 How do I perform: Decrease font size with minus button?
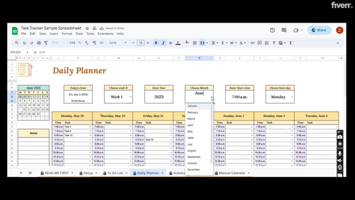tap(133, 43)
